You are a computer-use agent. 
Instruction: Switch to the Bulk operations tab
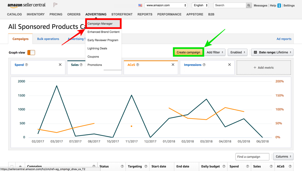click(x=48, y=39)
